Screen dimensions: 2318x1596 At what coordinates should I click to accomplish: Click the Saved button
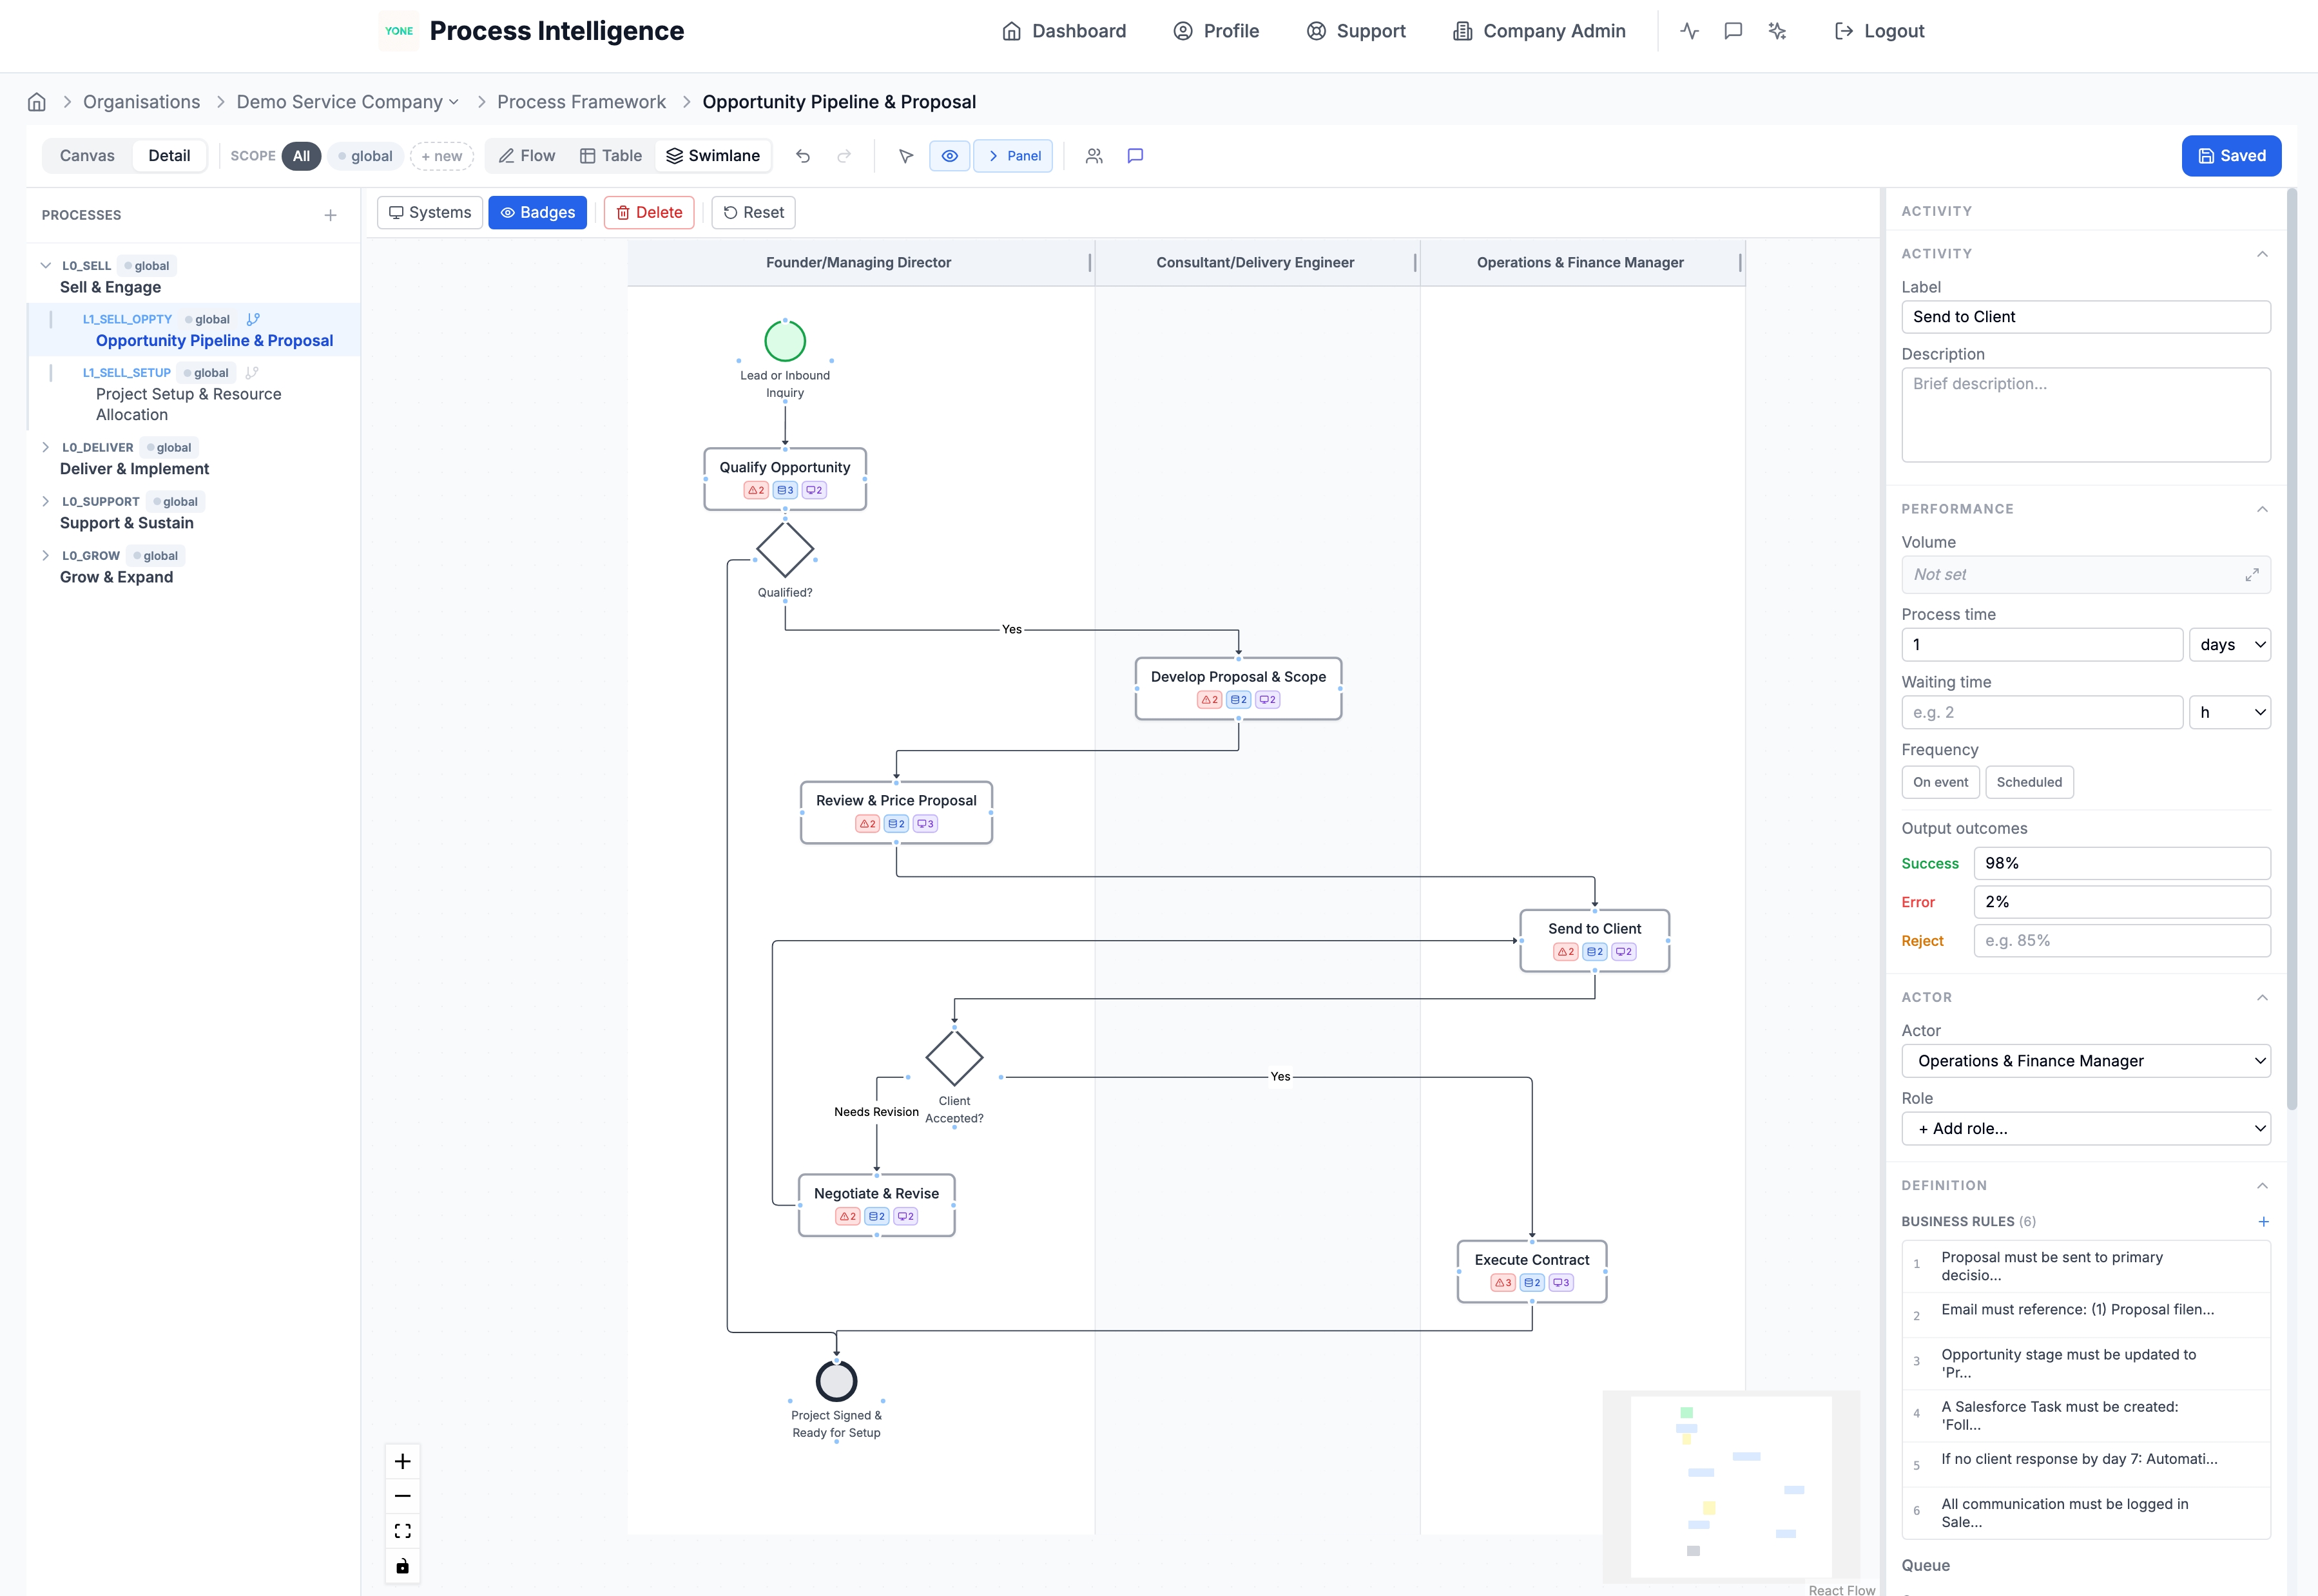coord(2231,156)
